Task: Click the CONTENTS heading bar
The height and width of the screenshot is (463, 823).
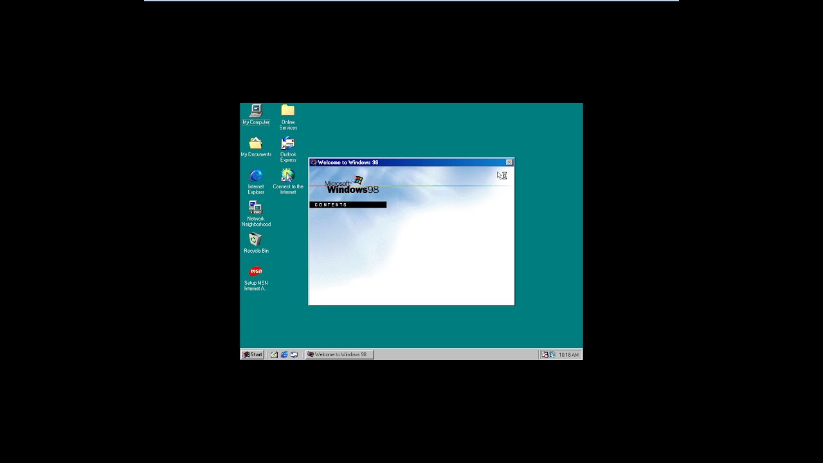Action: pyautogui.click(x=348, y=204)
